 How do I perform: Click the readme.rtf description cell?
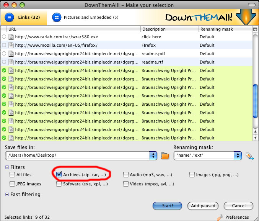click(152, 62)
